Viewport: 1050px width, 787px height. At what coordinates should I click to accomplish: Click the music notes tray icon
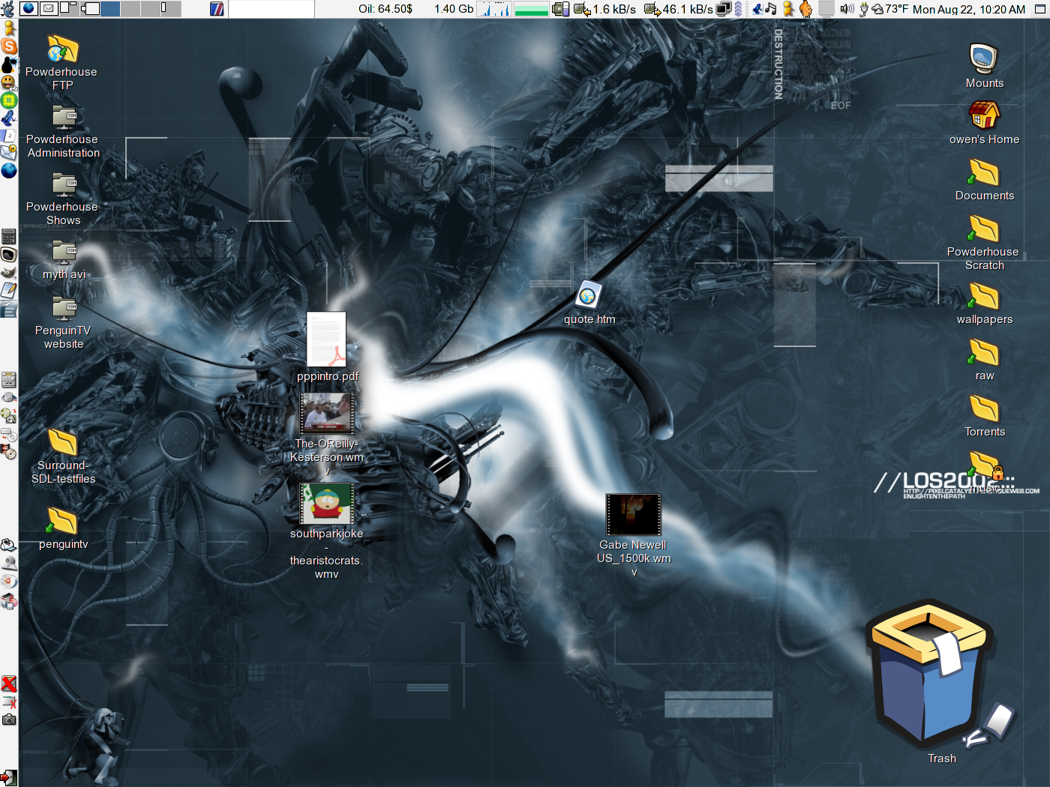770,9
